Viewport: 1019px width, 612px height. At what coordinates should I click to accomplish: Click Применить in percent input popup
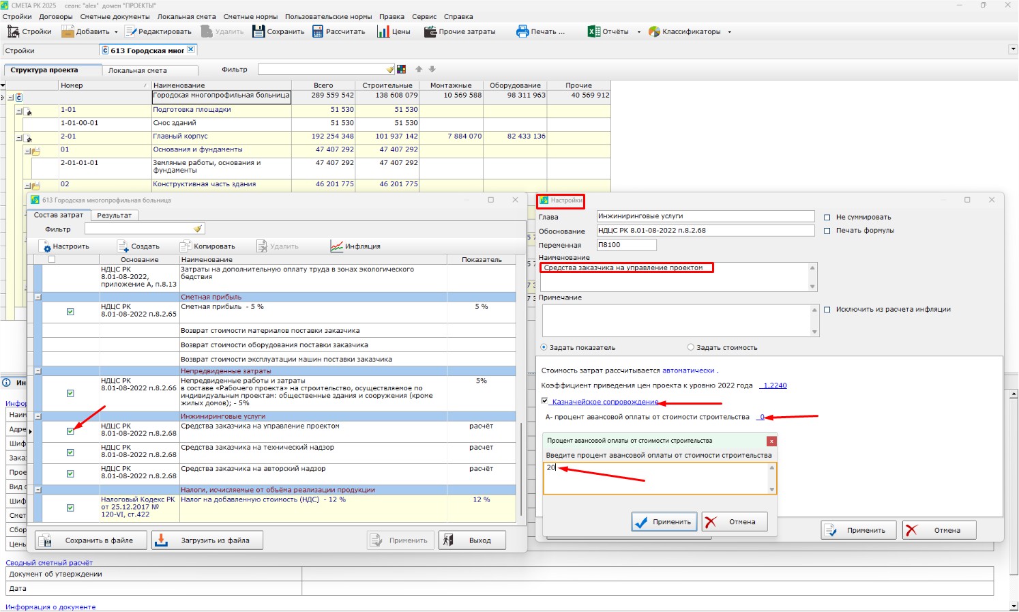(x=664, y=522)
